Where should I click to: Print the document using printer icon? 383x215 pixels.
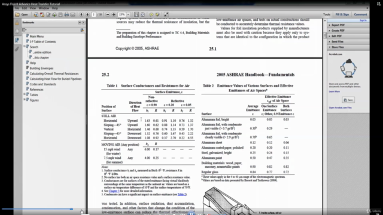[66, 14]
